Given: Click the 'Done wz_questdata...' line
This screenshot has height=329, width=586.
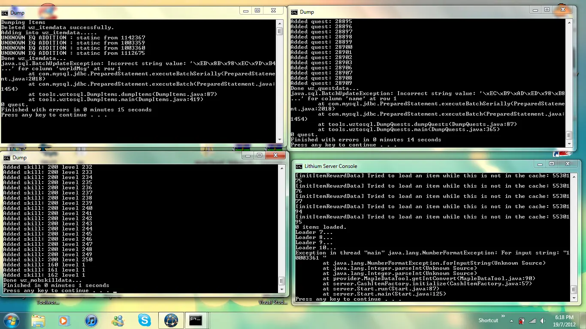Looking at the screenshot, I should click(x=325, y=88).
